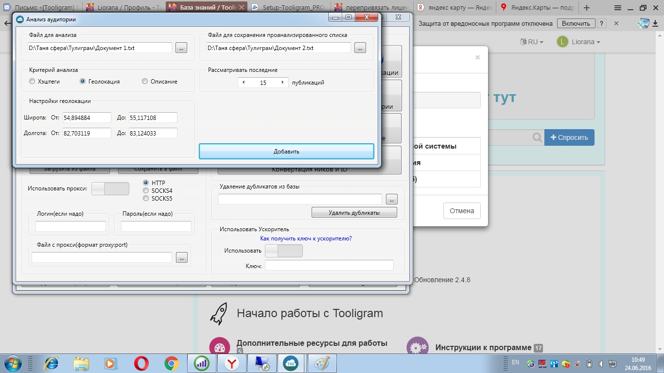This screenshot has width=664, height=373.
Task: Select the Описание analysis criterion
Action: pos(145,82)
